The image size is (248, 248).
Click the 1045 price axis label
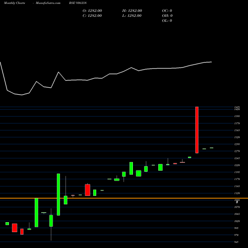(237, 214)
